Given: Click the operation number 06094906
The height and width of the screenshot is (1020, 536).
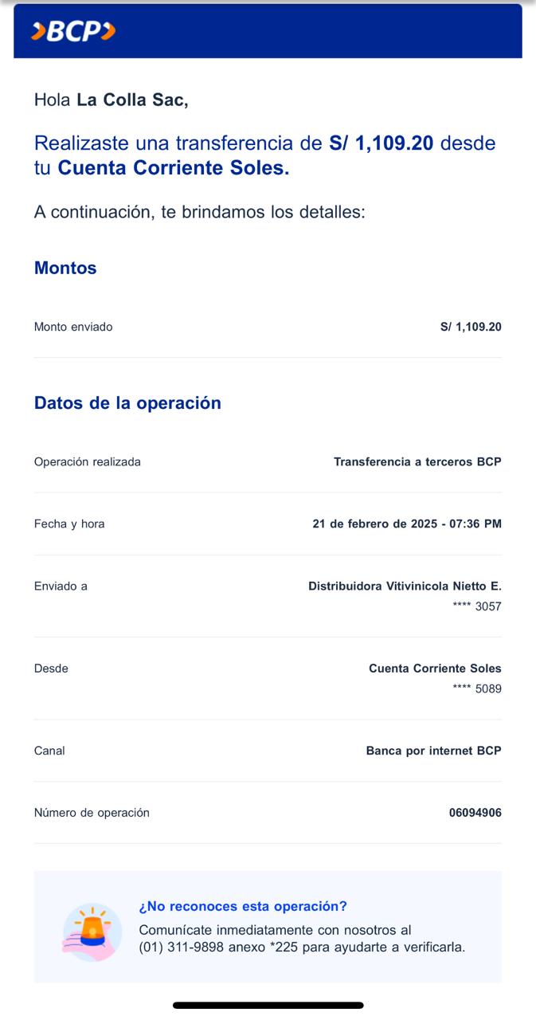Looking at the screenshot, I should (475, 813).
